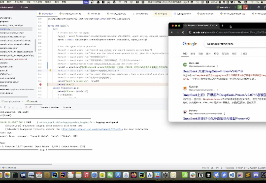Open options for second search result
This screenshot has width=266, height=183.
(x=218, y=90)
